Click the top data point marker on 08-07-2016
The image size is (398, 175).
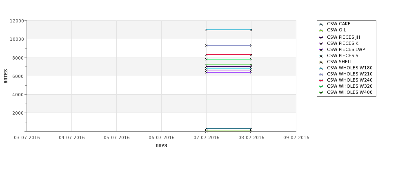pos(251,30)
